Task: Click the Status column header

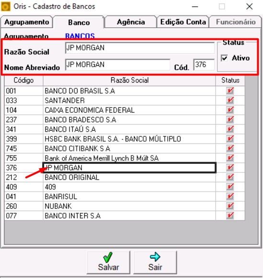Action: coord(230,81)
